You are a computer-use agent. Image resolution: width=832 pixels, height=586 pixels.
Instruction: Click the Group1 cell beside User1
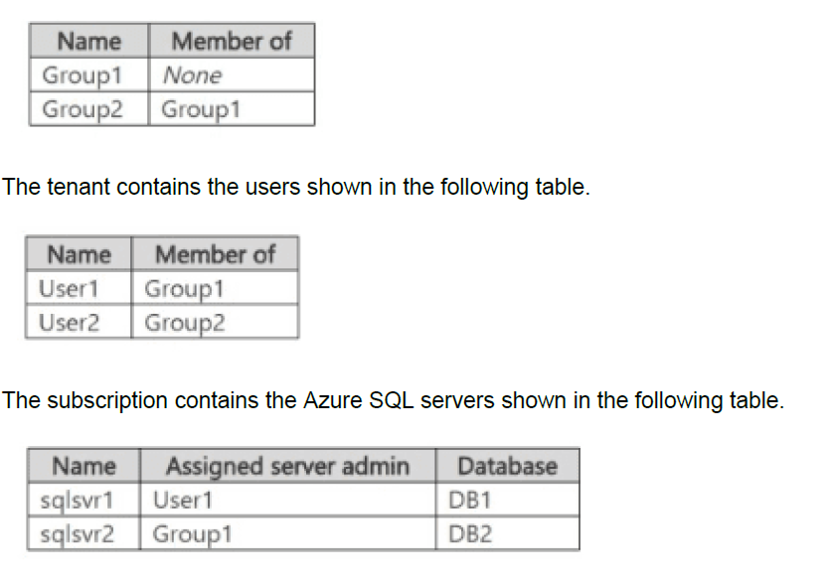tap(184, 289)
